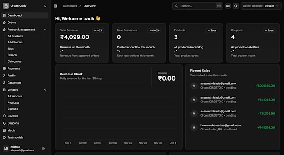This screenshot has width=284, height=155.
Task: Click avatar A for the +₹4,049.00 sale
Action: click(194, 100)
